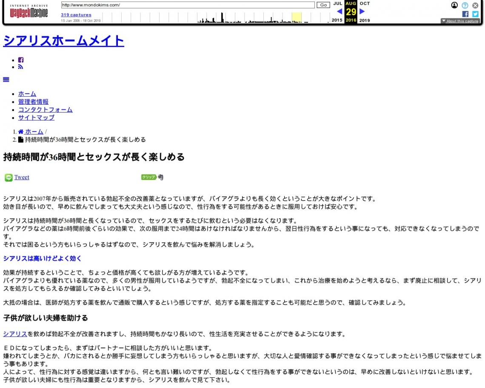This screenshot has width=485, height=388.
Task: Open the Wayback help question mark icon
Action: (465, 5)
